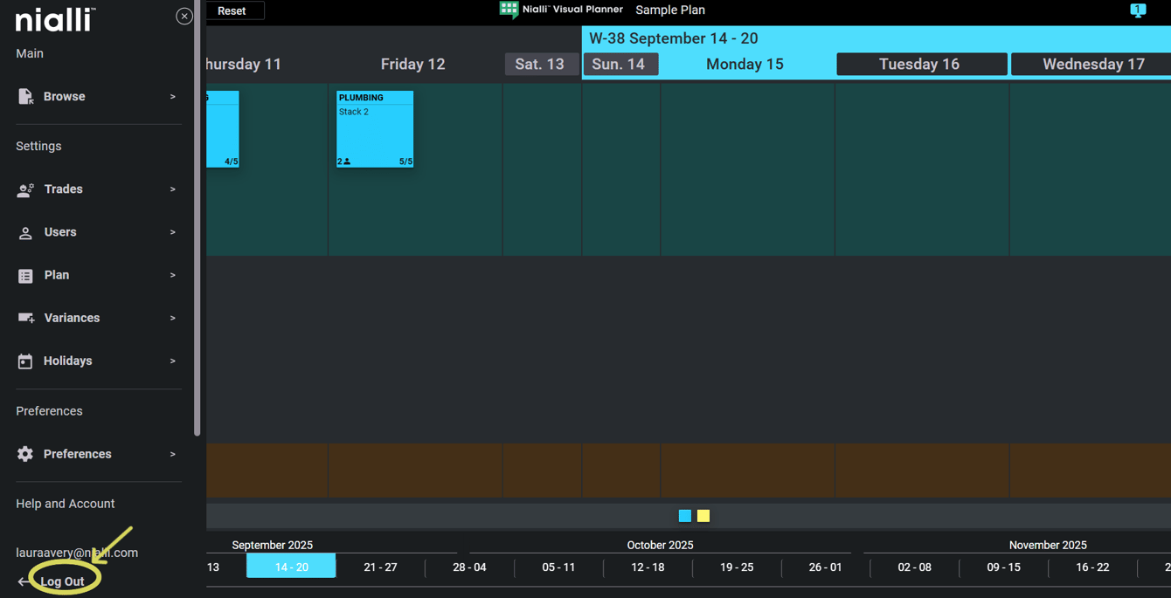The height and width of the screenshot is (598, 1171).
Task: Expand the Holidays submenu chevron
Action: coord(172,361)
